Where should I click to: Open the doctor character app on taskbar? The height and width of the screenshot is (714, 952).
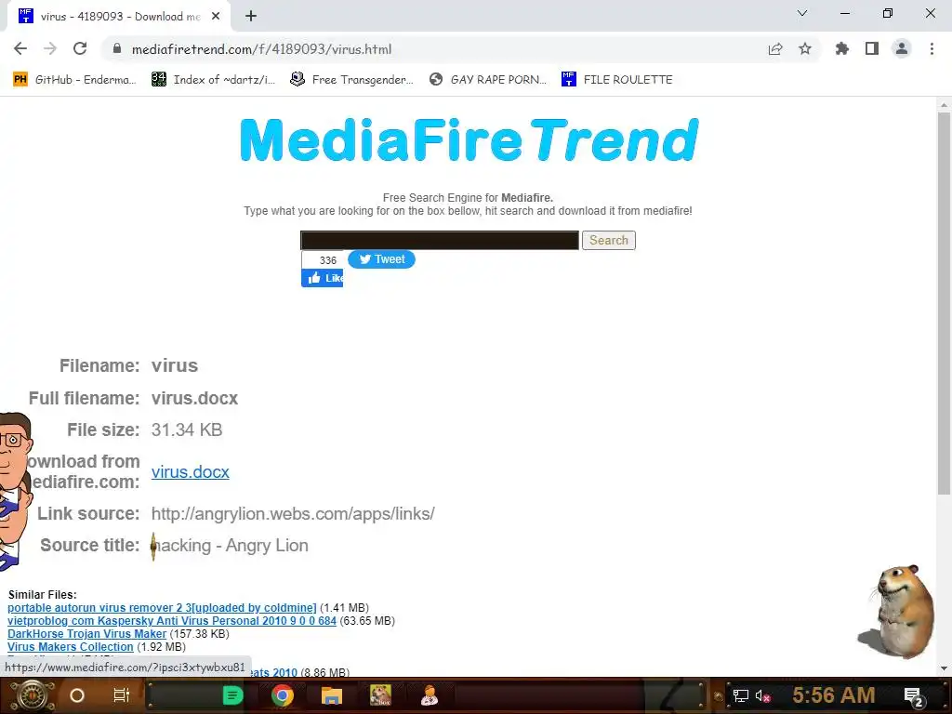(x=430, y=695)
